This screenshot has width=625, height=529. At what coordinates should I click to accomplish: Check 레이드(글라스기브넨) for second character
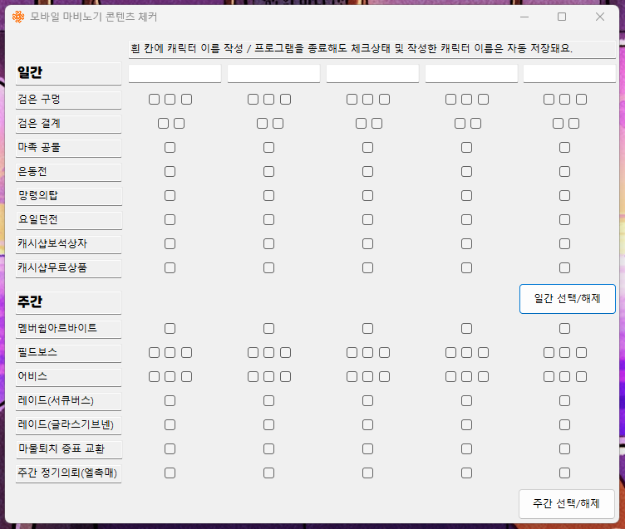269,425
